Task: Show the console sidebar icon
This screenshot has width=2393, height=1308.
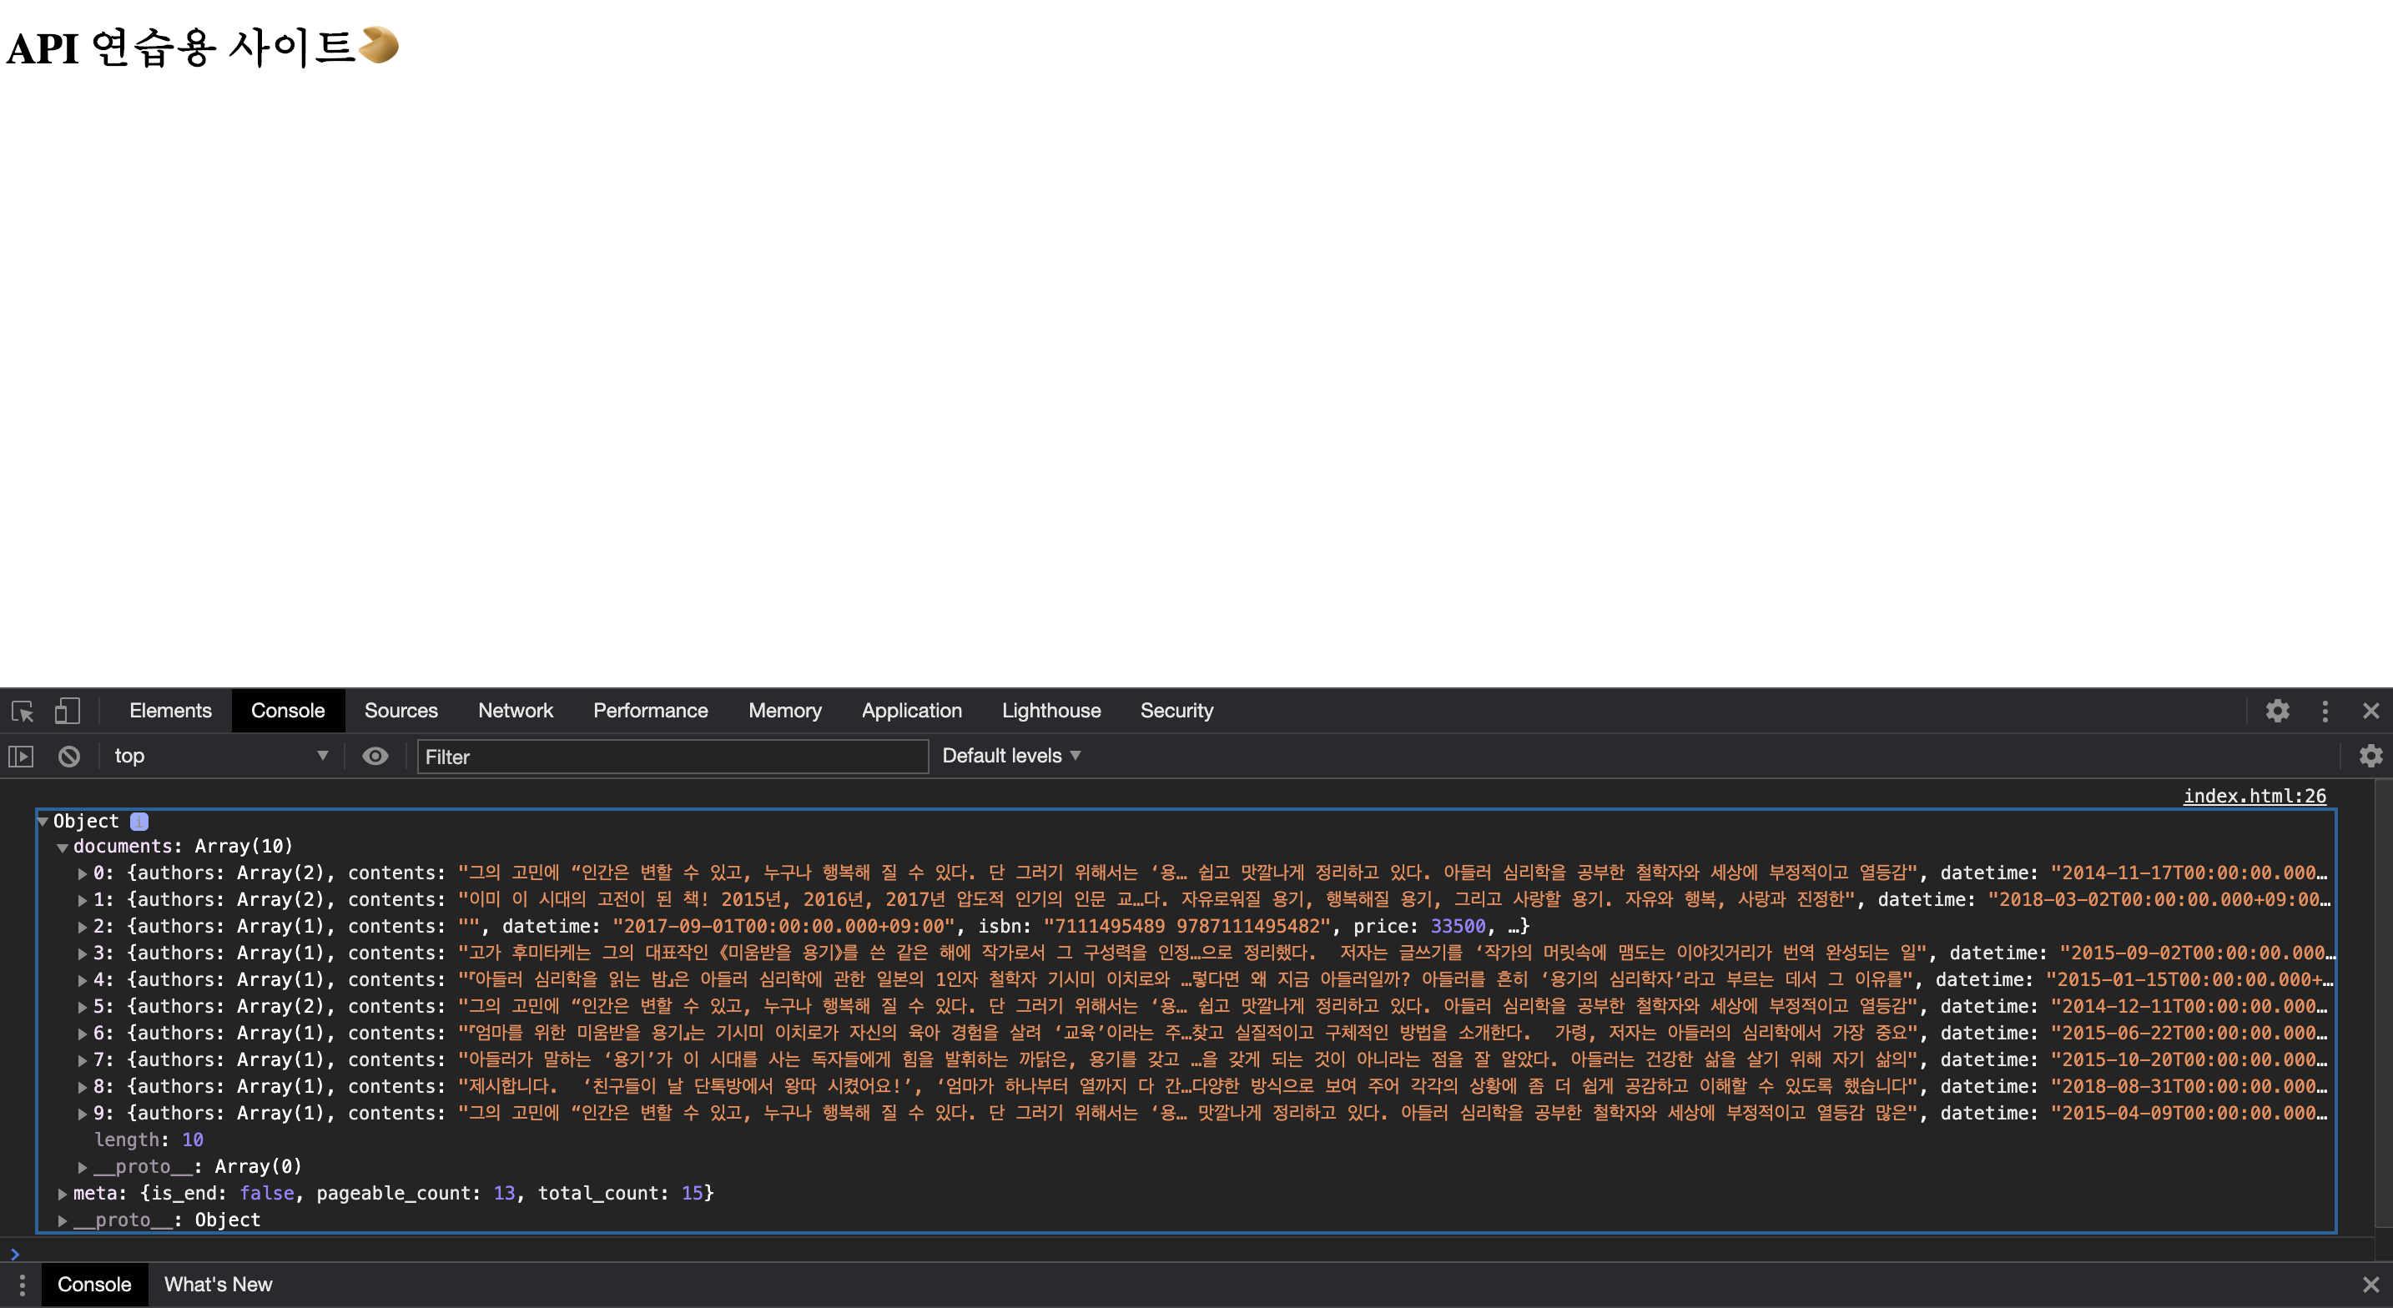Action: click(x=20, y=756)
